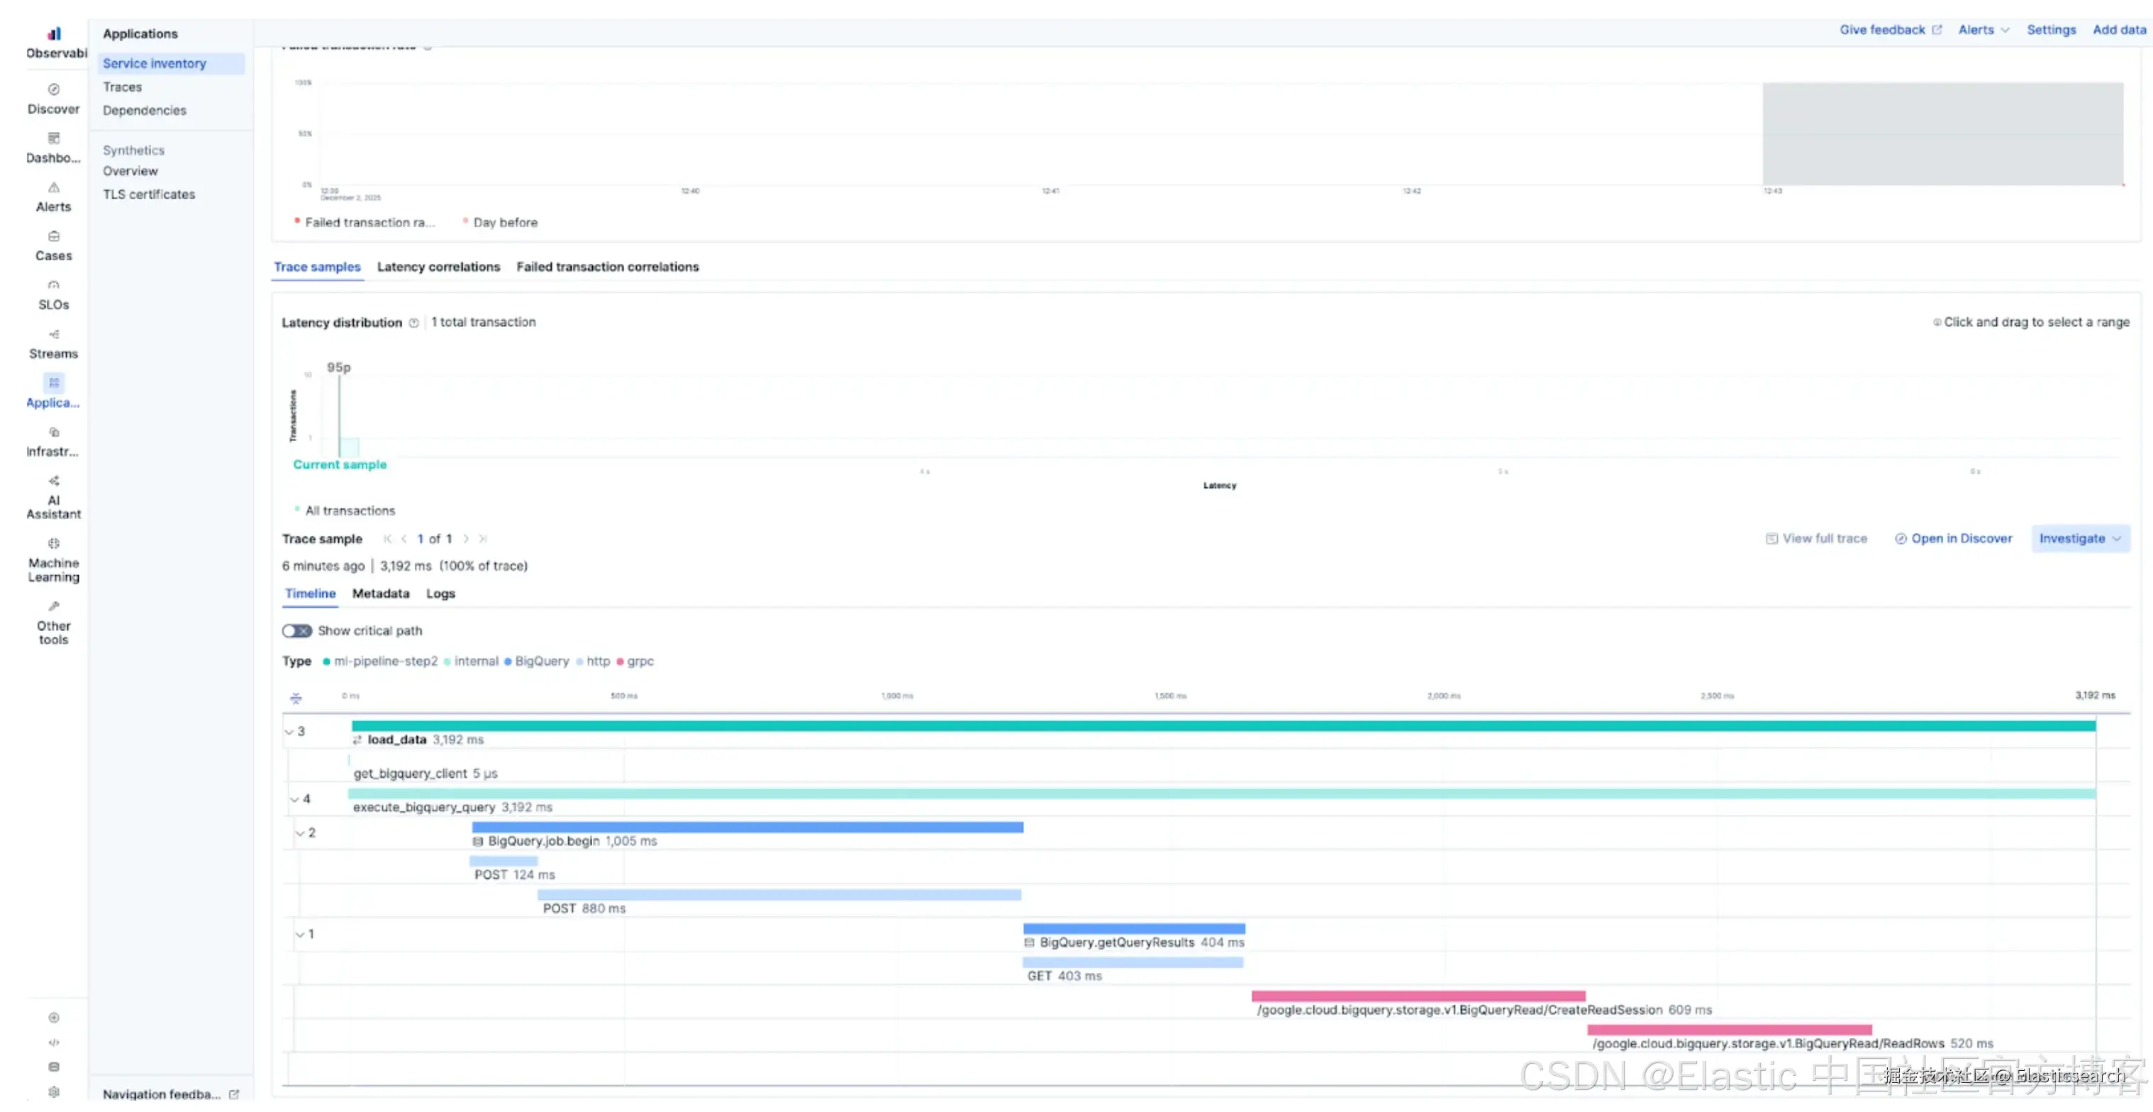Open the Cases sidebar icon

click(53, 237)
